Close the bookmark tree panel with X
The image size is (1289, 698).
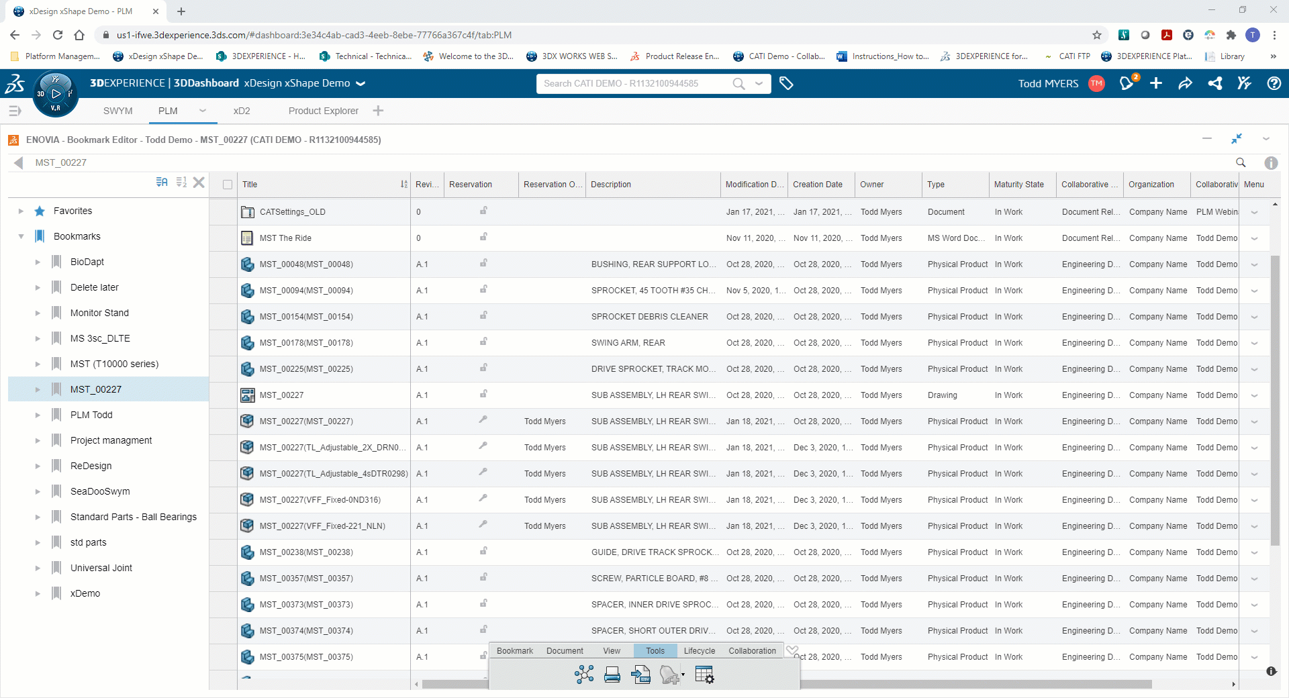tap(199, 182)
